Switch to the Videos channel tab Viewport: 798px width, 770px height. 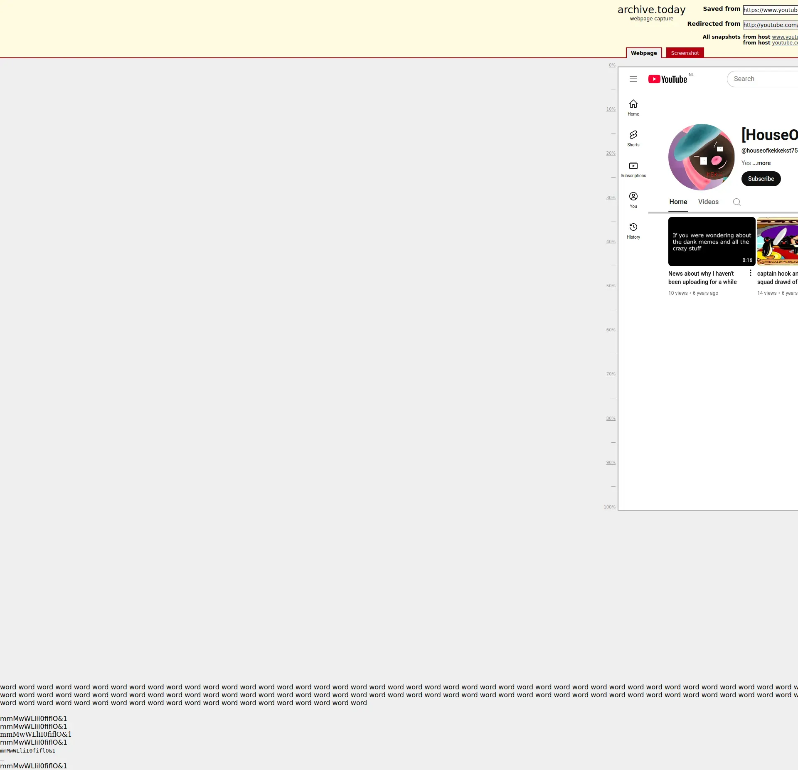pos(708,202)
